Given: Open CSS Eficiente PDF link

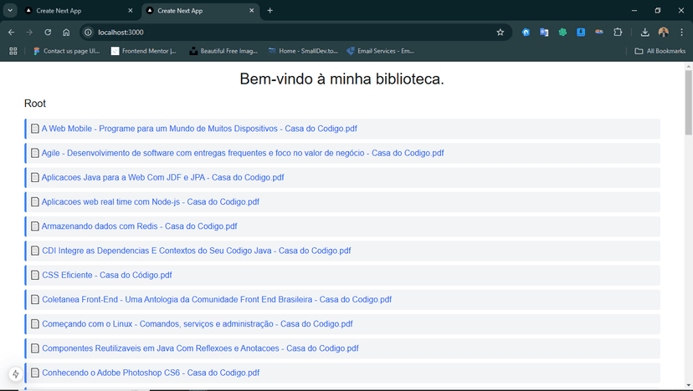Looking at the screenshot, I should pyautogui.click(x=107, y=275).
